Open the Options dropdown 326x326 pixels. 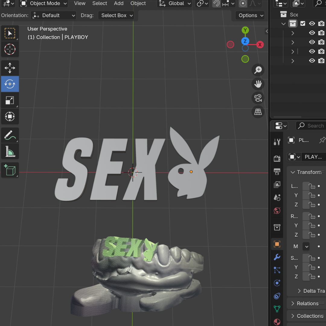[x=250, y=15]
